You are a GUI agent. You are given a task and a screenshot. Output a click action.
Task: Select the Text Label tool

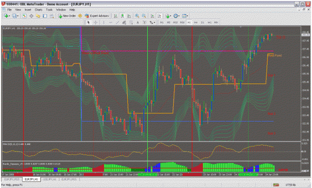[x=144, y=22]
